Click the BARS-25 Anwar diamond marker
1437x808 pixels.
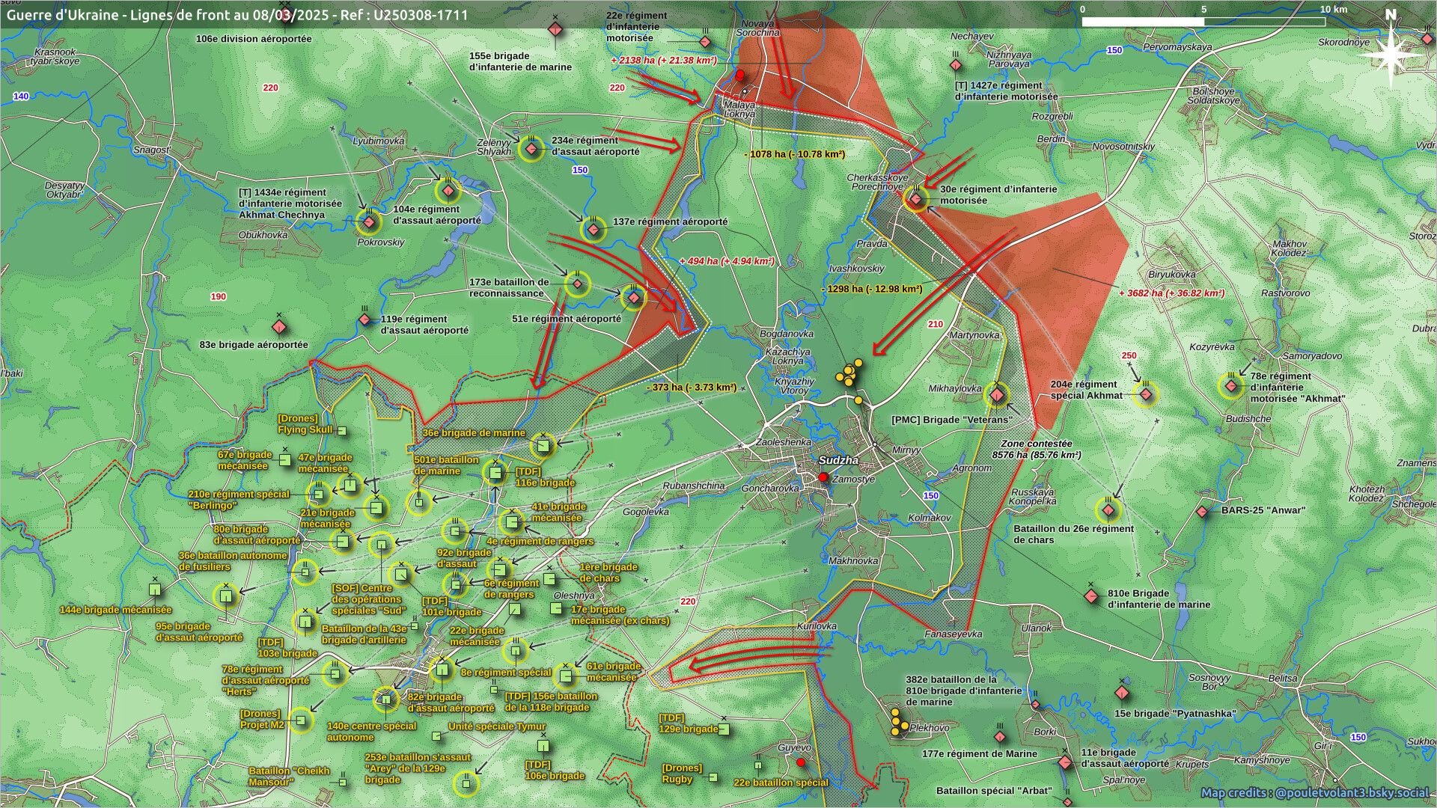pyautogui.click(x=1202, y=512)
